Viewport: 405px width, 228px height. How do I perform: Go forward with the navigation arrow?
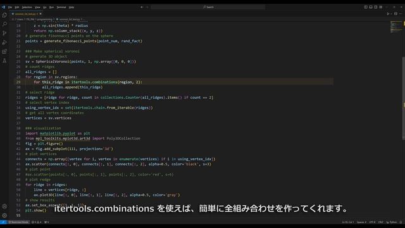147,7
